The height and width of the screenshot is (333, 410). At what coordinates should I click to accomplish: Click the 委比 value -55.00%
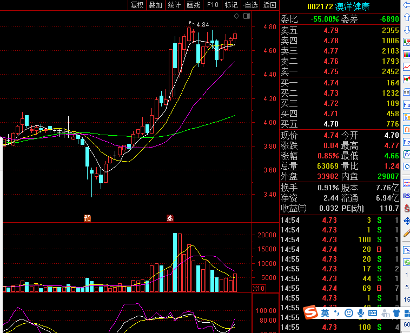(x=325, y=19)
